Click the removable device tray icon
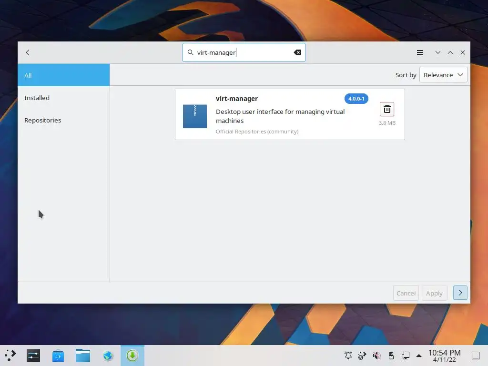The height and width of the screenshot is (366, 488). [x=391, y=355]
